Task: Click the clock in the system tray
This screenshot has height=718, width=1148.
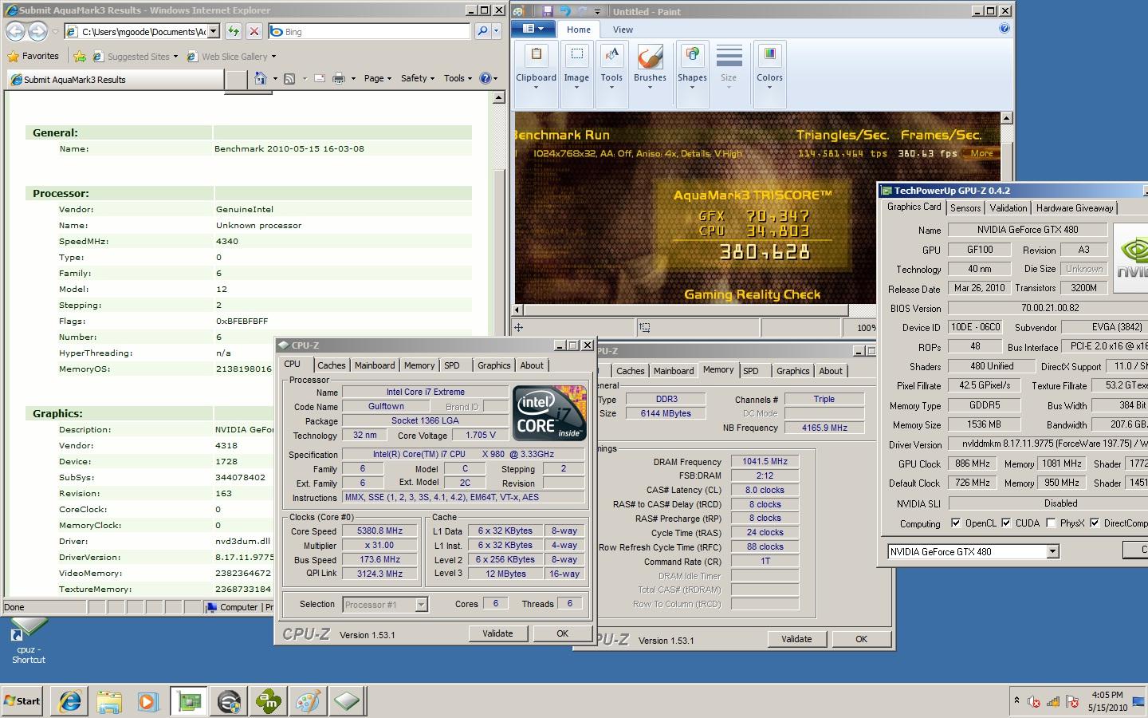Action: 1107,701
